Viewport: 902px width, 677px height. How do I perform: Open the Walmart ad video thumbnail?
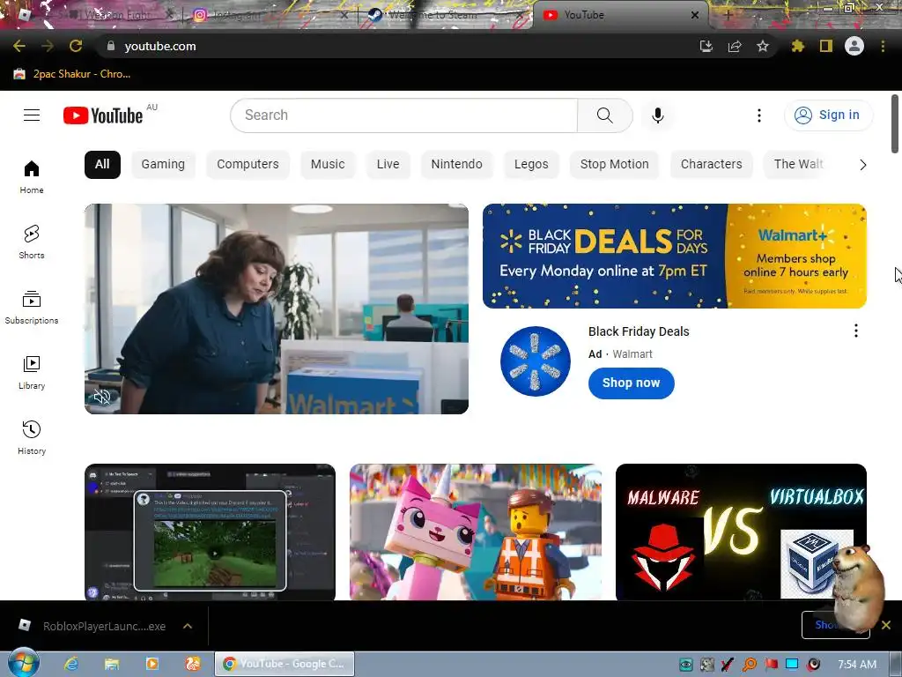(x=276, y=309)
